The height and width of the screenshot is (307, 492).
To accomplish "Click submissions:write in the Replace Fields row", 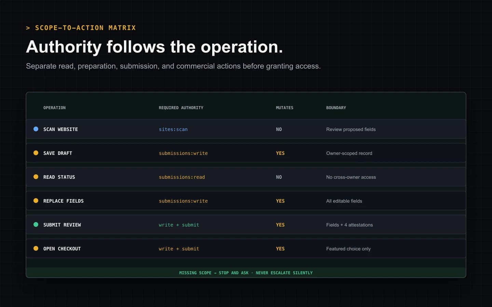I will click(x=183, y=201).
